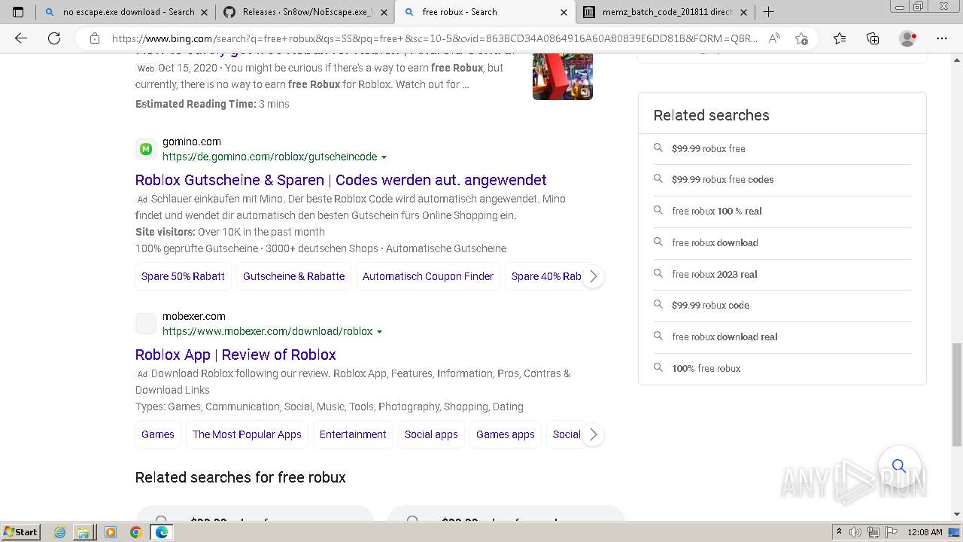Image resolution: width=963 pixels, height=542 pixels.
Task: Open File Explorer from taskbar
Action: [84, 532]
